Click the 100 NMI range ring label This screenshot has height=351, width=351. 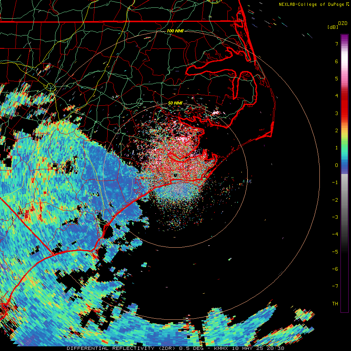[175, 31]
